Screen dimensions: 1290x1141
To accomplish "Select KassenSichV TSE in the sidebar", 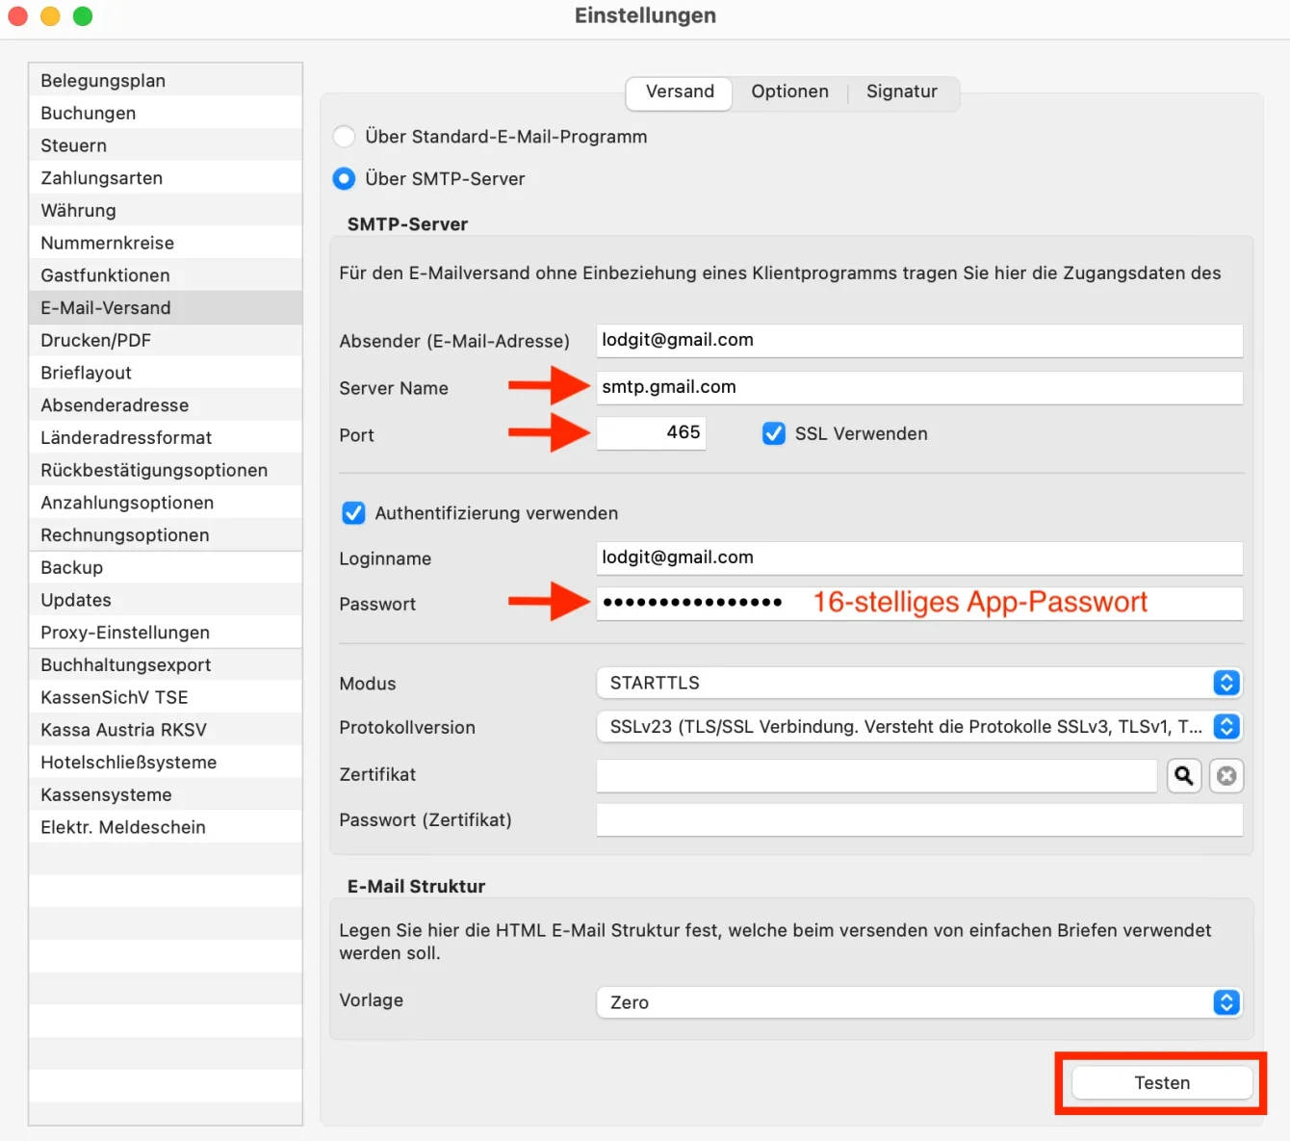I will [166, 698].
